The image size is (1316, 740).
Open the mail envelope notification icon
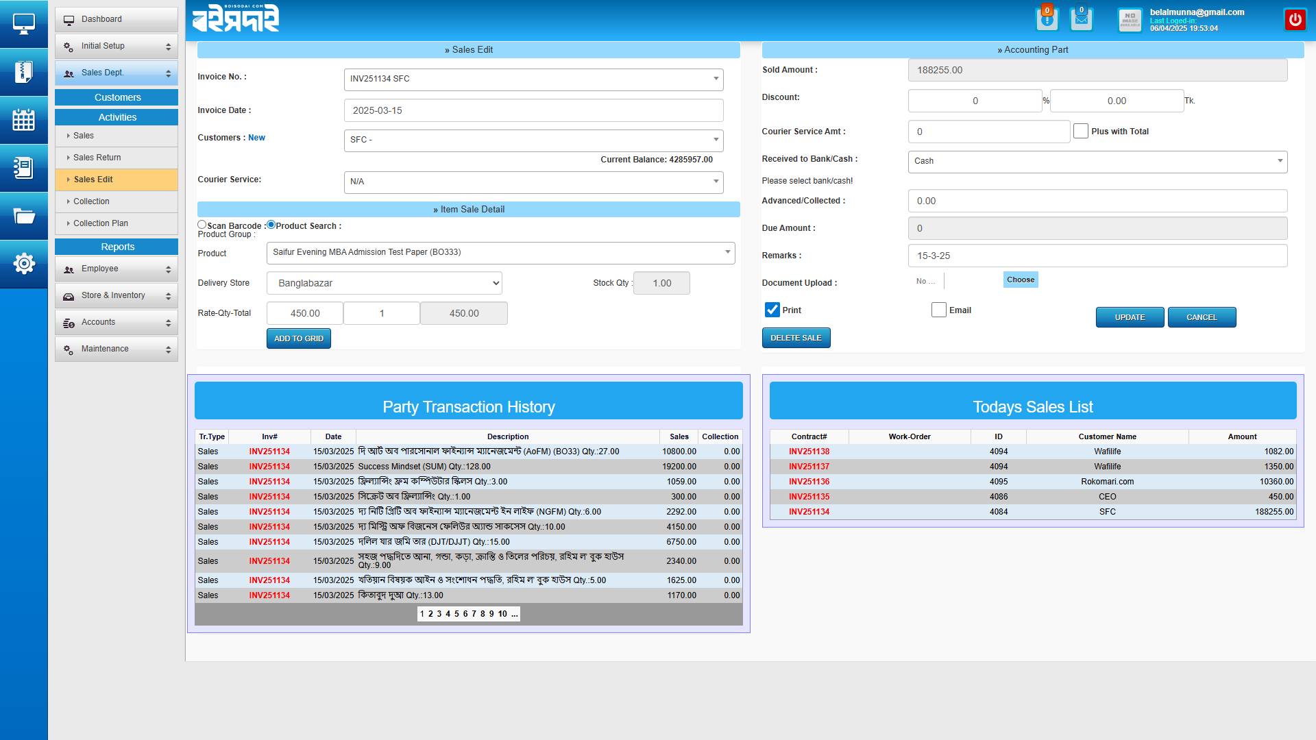click(x=1081, y=20)
